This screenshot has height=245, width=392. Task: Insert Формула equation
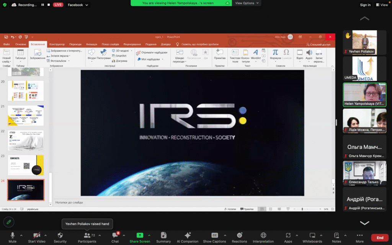(x=275, y=54)
